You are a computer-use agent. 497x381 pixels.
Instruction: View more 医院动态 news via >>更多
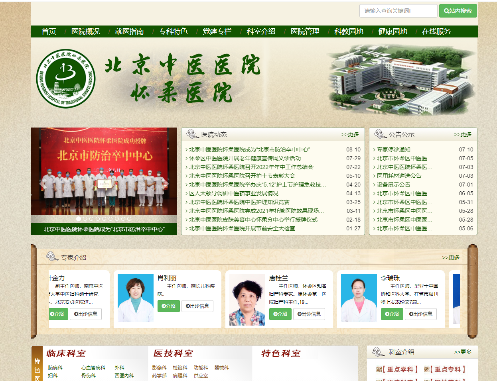(x=350, y=134)
